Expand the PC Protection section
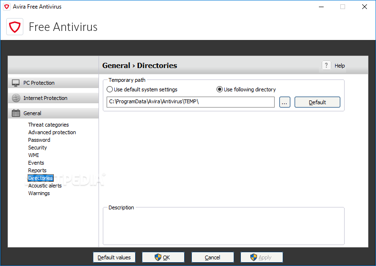The image size is (376, 266). 53,83
